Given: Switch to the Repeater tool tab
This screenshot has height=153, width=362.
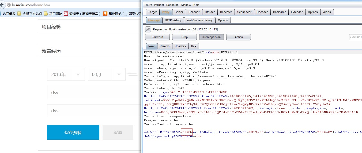Looking at the screenshot, I should (226, 12).
